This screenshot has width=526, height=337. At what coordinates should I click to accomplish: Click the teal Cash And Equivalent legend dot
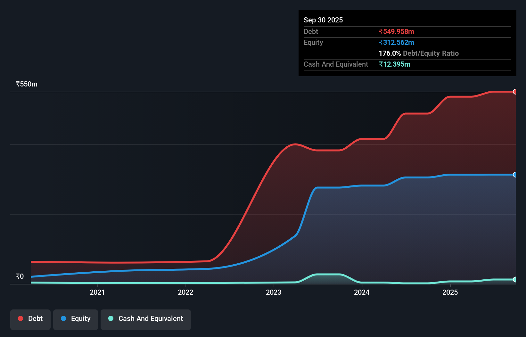tap(111, 319)
